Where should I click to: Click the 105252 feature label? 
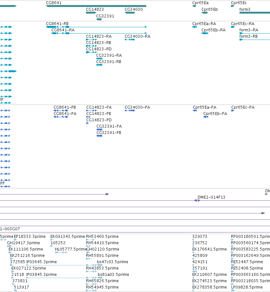point(58,243)
